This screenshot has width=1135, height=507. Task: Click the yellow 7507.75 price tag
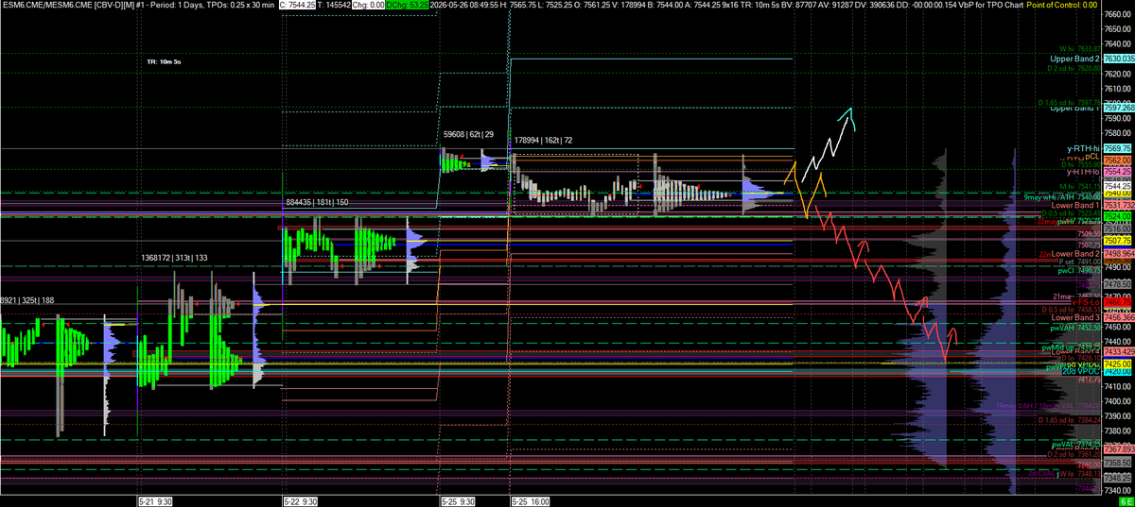click(x=1116, y=240)
